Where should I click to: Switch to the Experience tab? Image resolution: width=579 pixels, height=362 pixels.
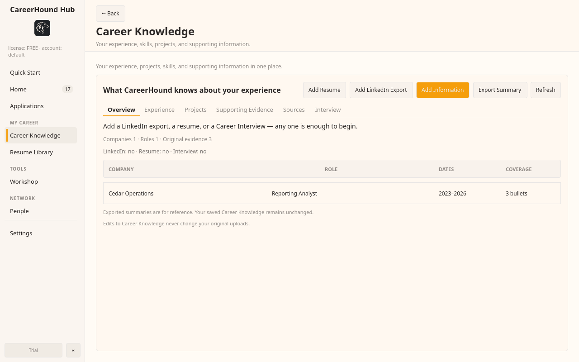(x=159, y=110)
